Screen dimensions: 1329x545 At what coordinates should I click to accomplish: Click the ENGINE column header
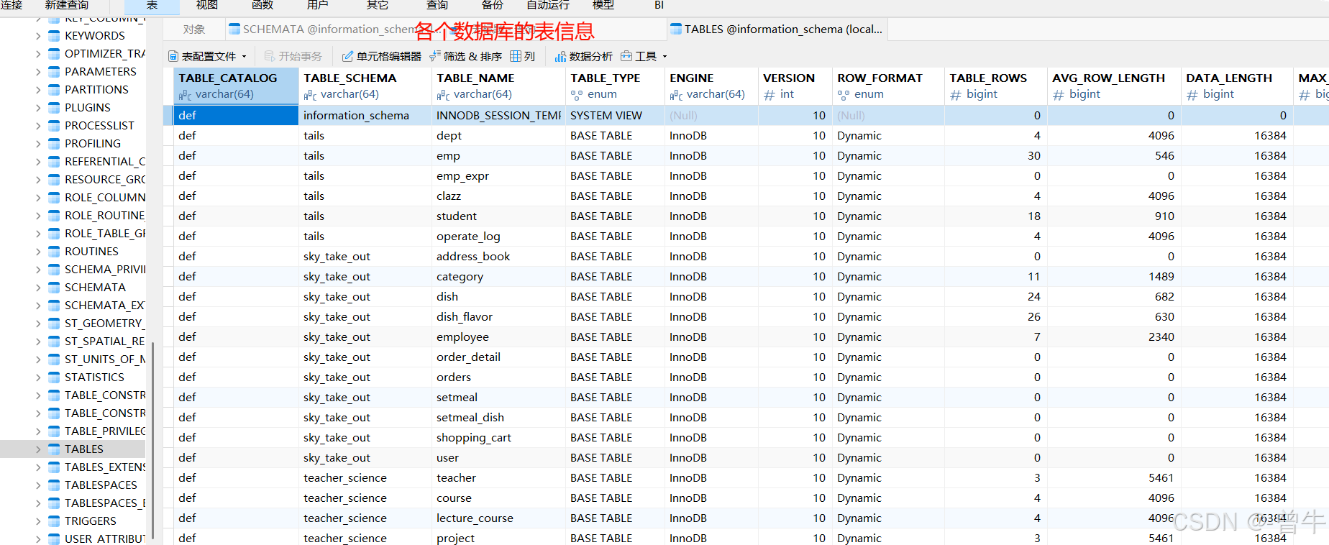(x=711, y=86)
